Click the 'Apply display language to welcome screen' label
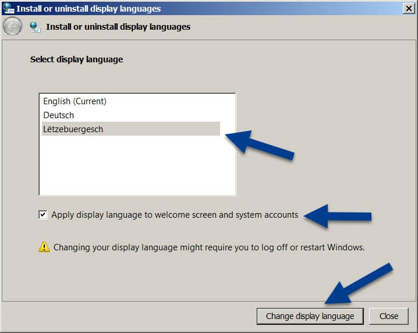Image resolution: width=418 pixels, height=333 pixels. (x=175, y=215)
